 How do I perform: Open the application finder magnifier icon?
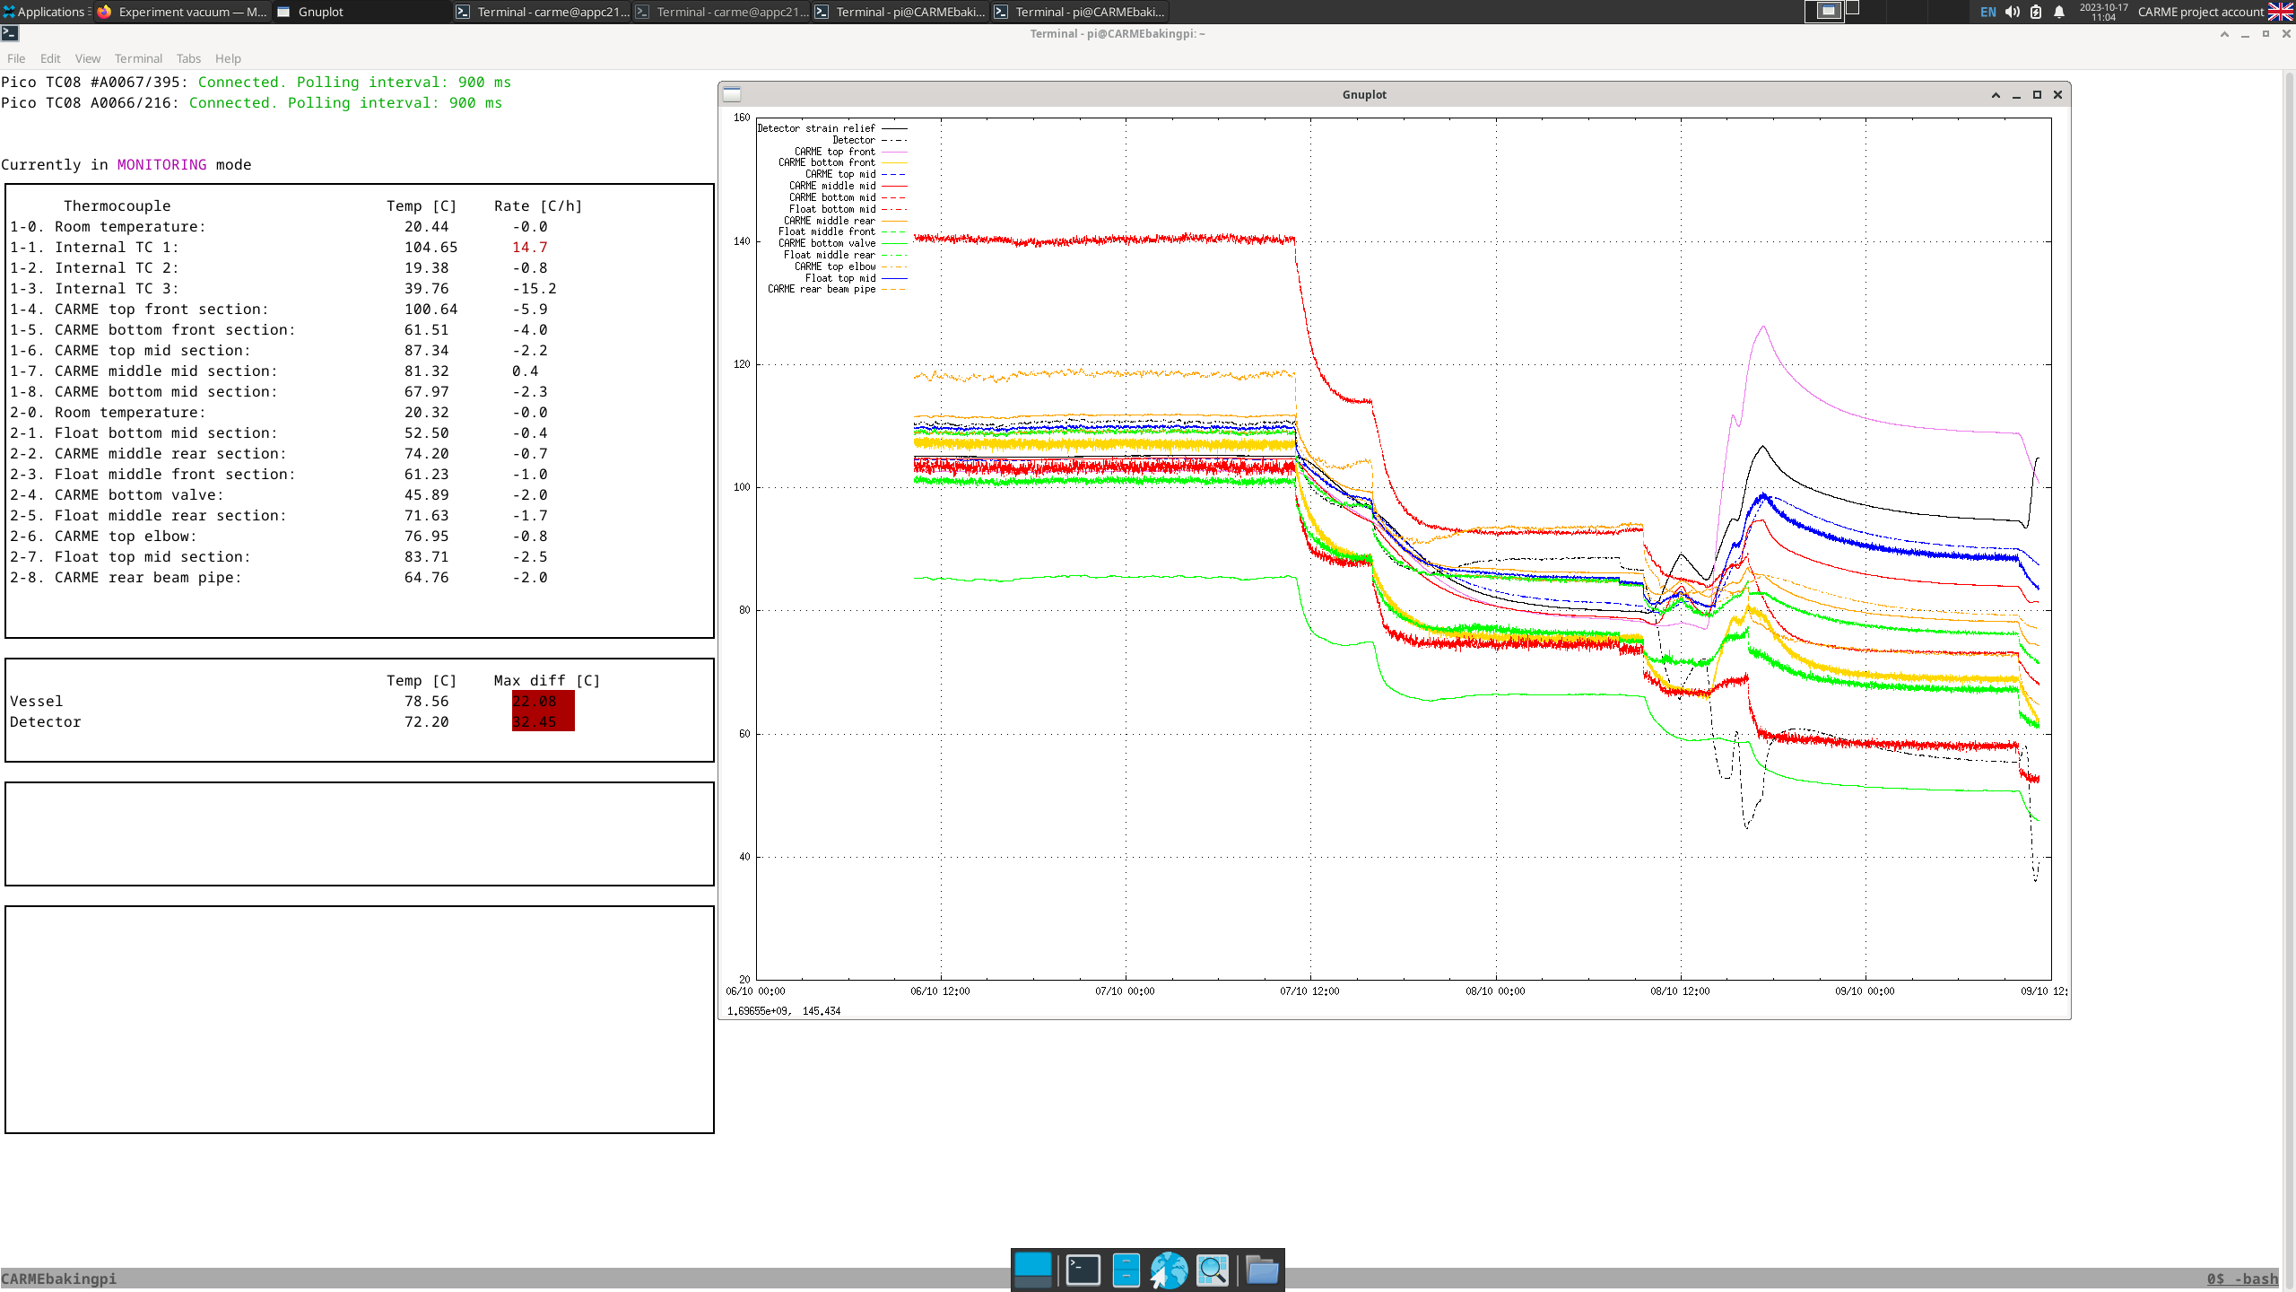[x=1212, y=1270]
